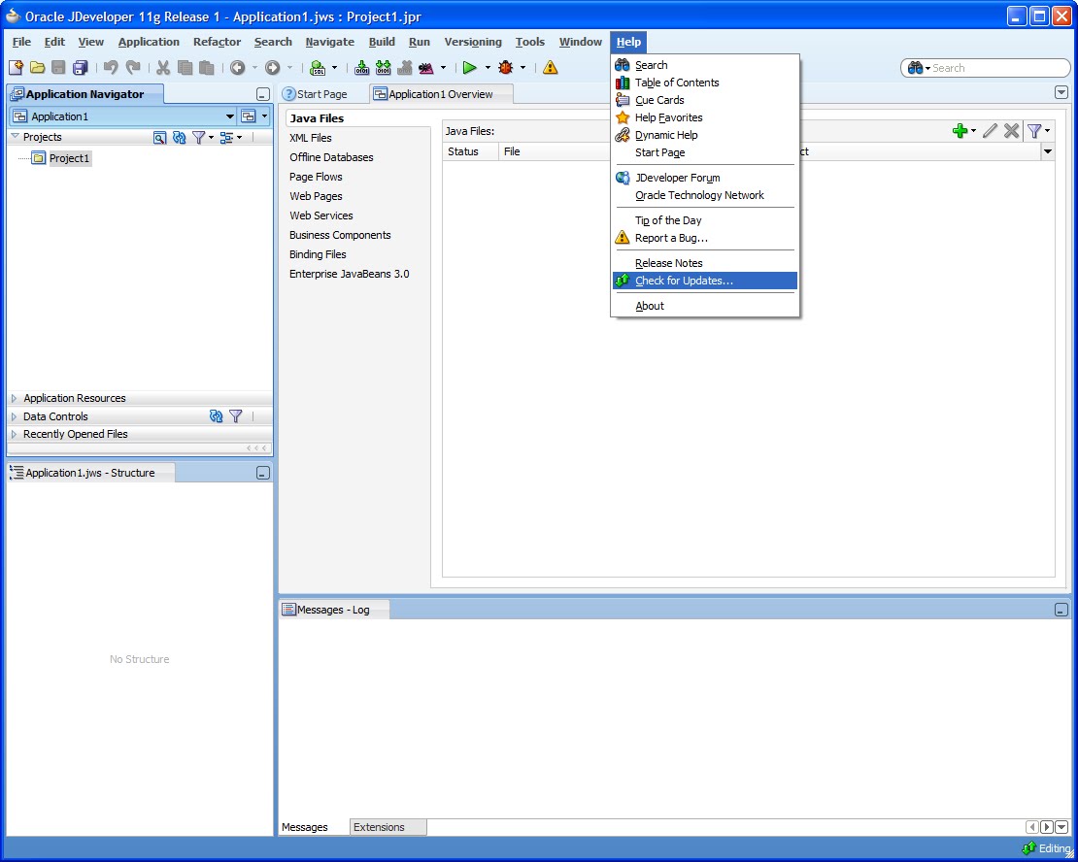
Task: Click the green Run arrow icon
Action: pos(470,67)
